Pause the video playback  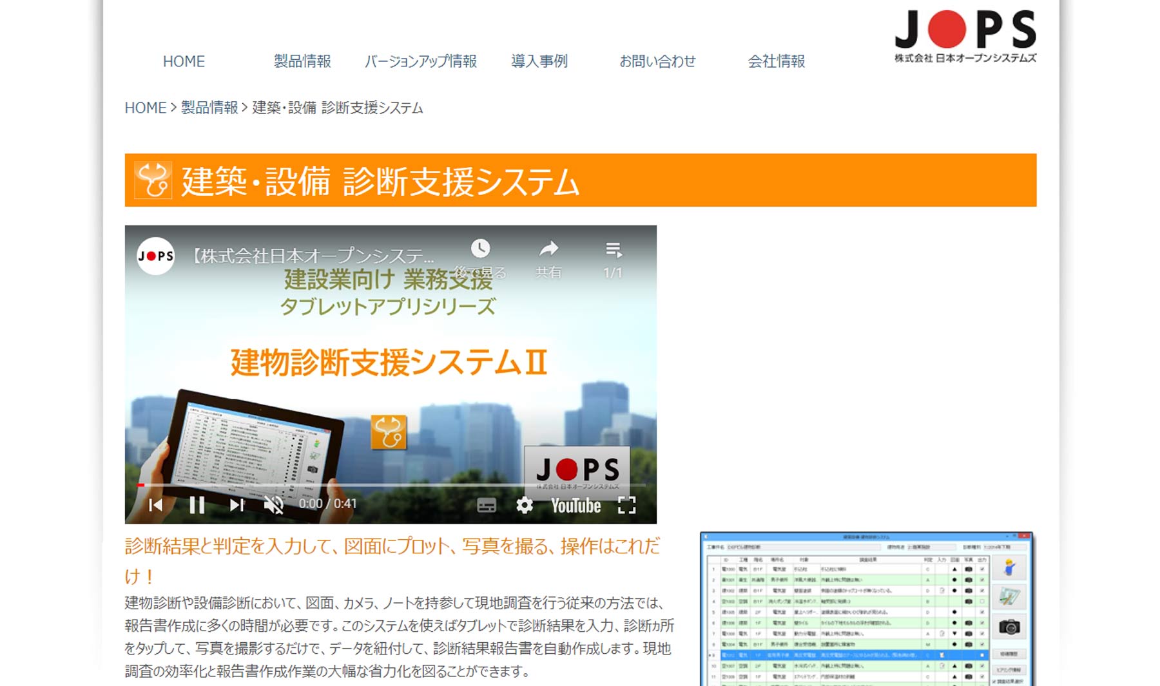click(x=197, y=505)
